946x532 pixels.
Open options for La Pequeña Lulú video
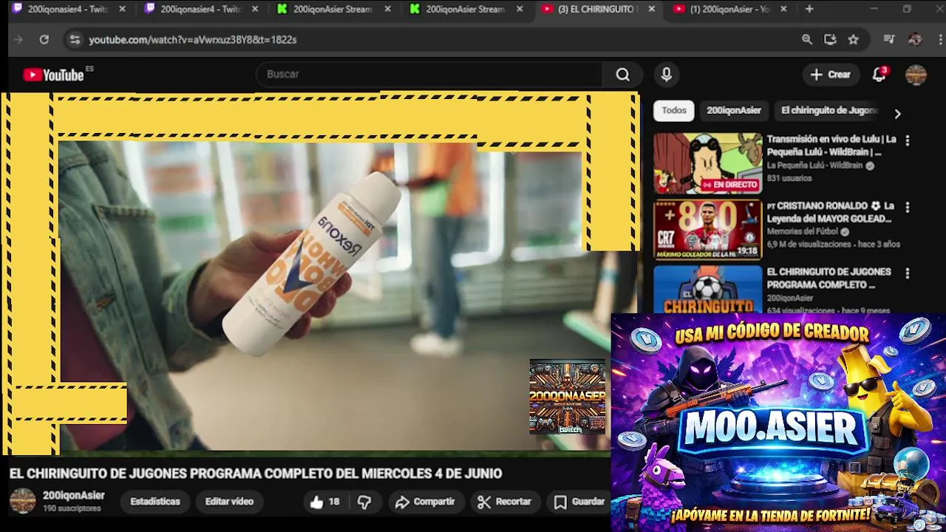908,140
